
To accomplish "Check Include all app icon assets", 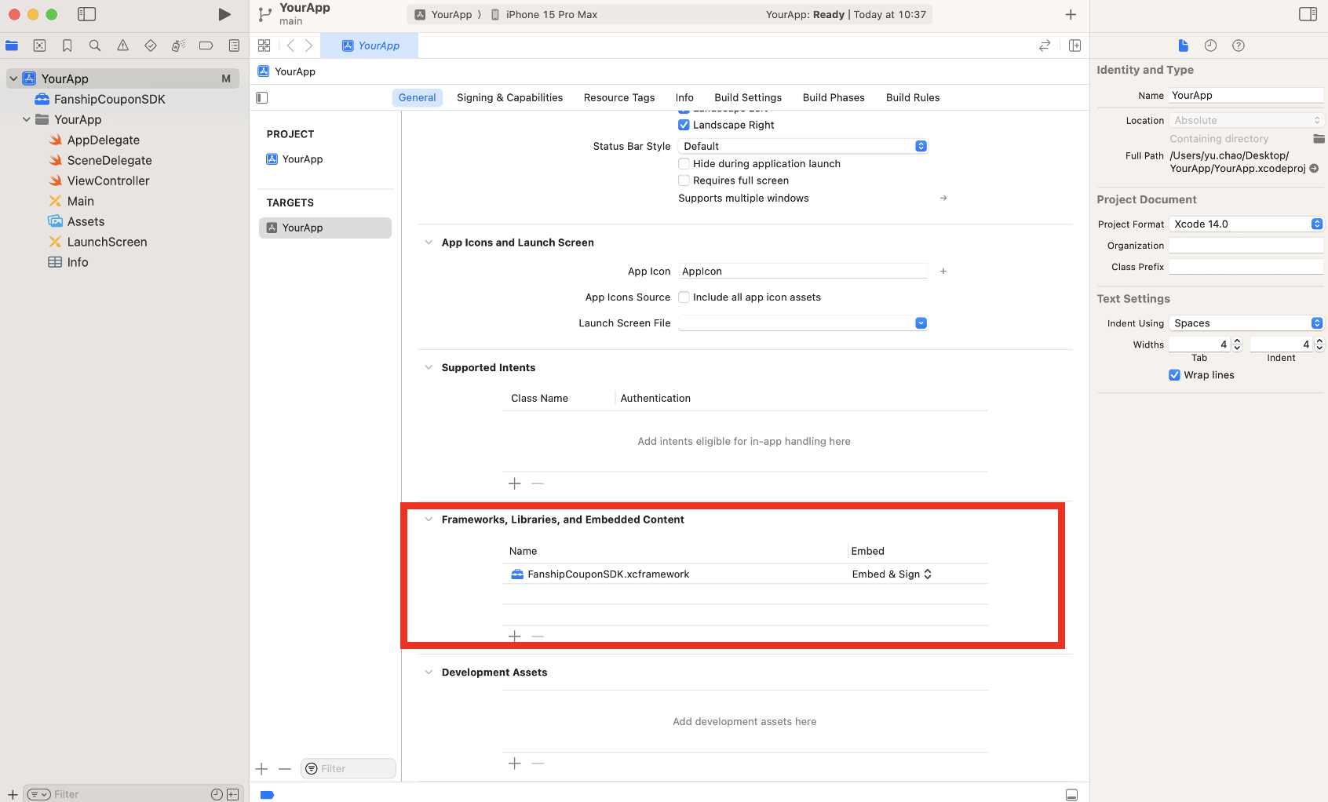I will (x=684, y=297).
